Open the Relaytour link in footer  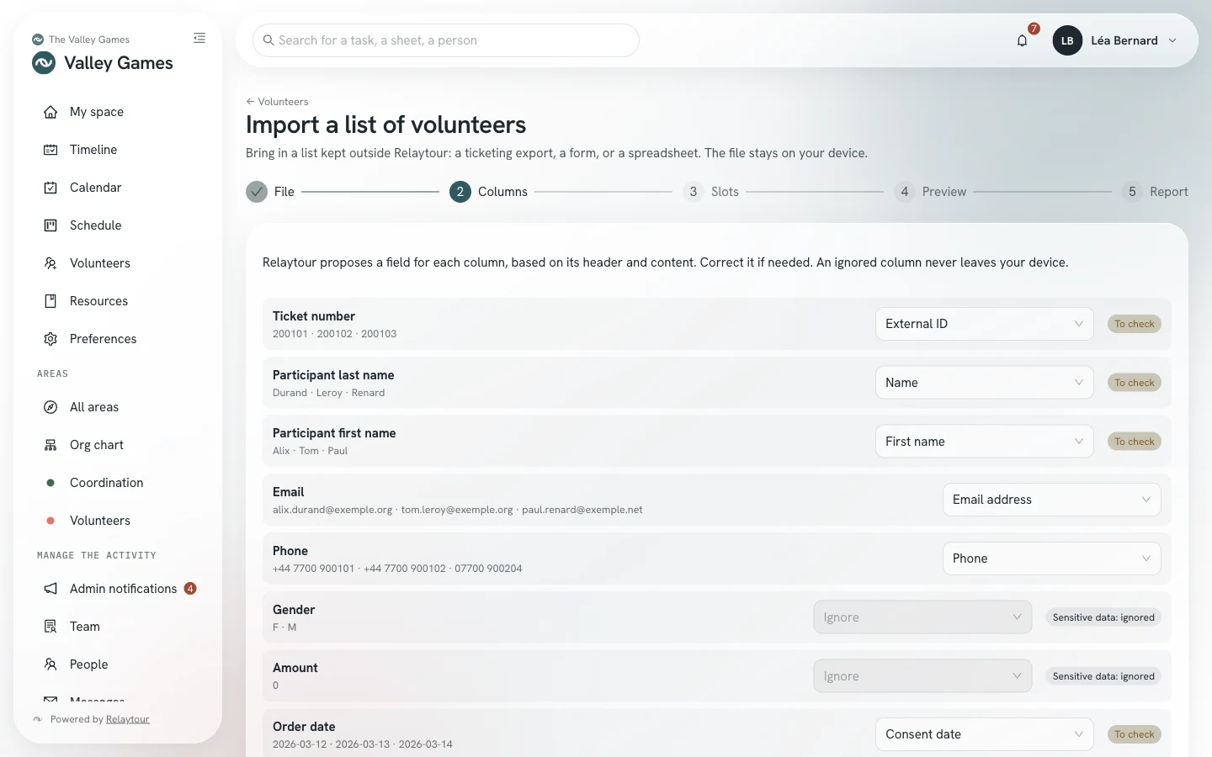tap(128, 719)
